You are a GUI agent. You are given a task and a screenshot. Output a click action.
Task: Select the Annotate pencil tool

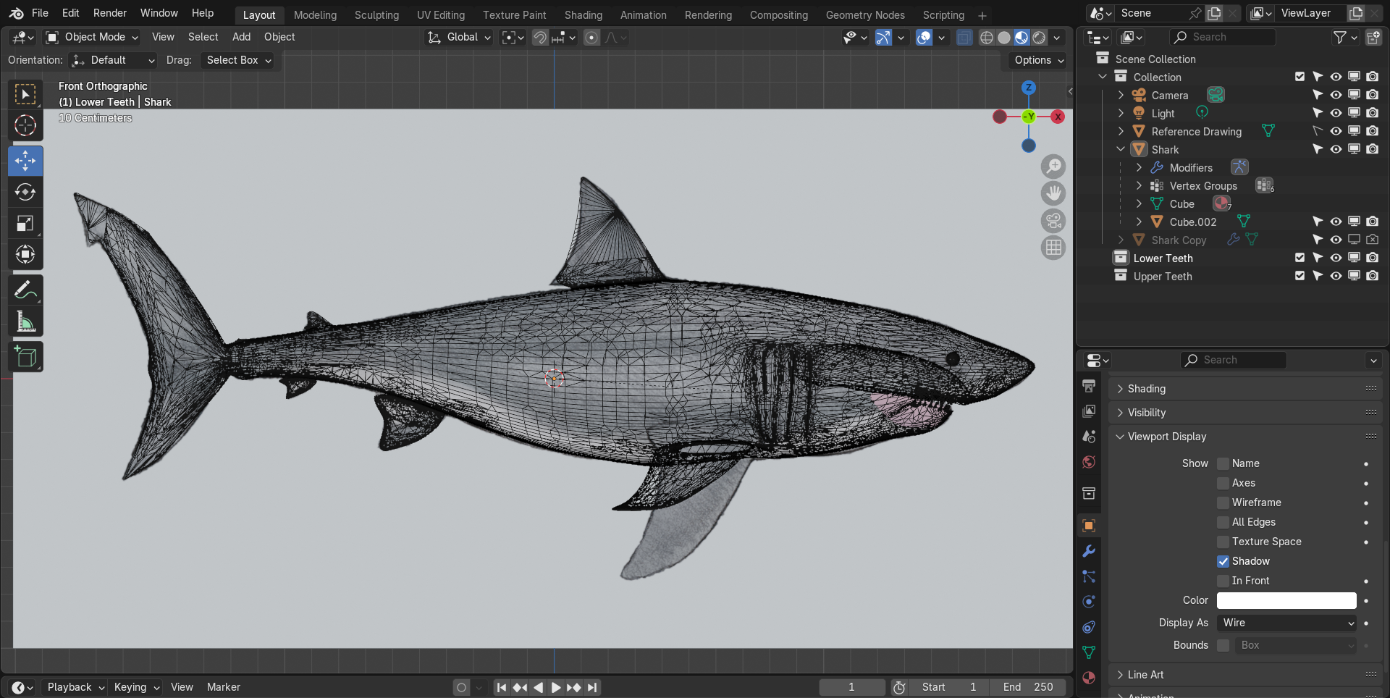click(25, 290)
